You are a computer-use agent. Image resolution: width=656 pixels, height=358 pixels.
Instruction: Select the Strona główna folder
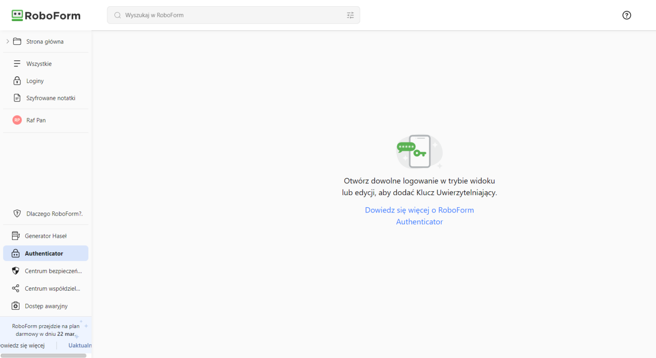(44, 42)
